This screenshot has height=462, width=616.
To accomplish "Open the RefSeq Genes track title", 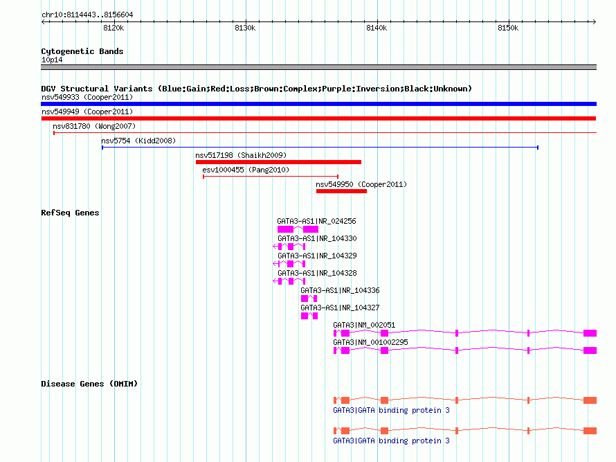I will click(70, 213).
